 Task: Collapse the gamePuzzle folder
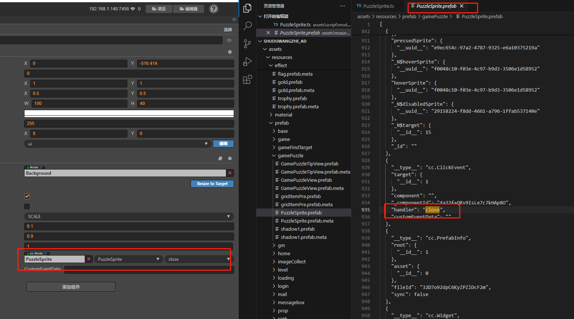coord(274,155)
